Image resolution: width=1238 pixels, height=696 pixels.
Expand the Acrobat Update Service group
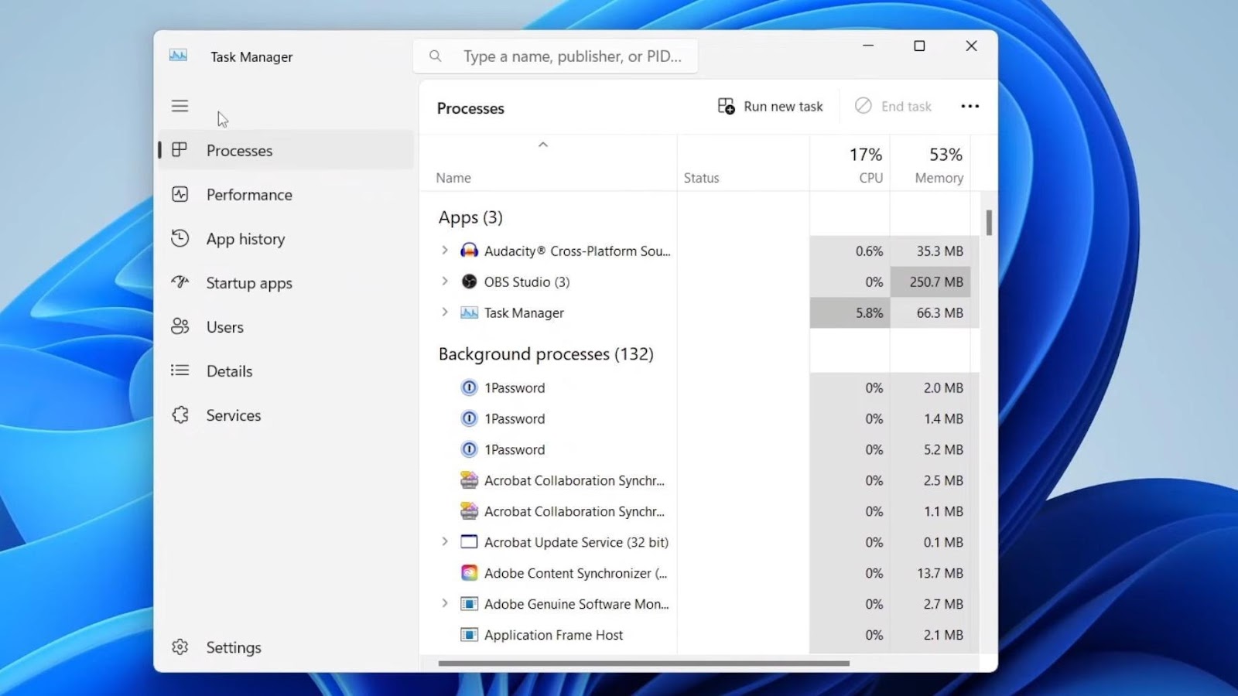(444, 541)
